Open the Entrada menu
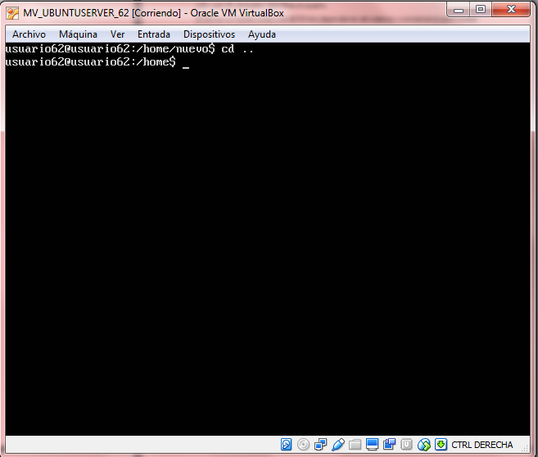The width and height of the screenshot is (538, 457). coord(154,34)
